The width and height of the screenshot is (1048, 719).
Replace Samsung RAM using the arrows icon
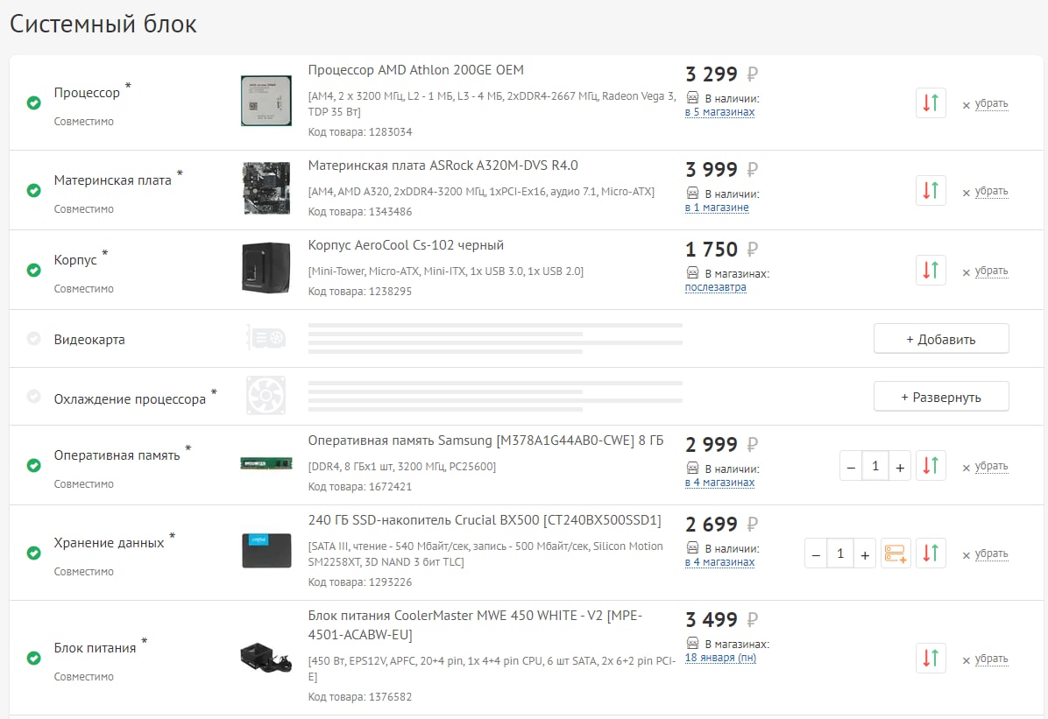(x=931, y=465)
